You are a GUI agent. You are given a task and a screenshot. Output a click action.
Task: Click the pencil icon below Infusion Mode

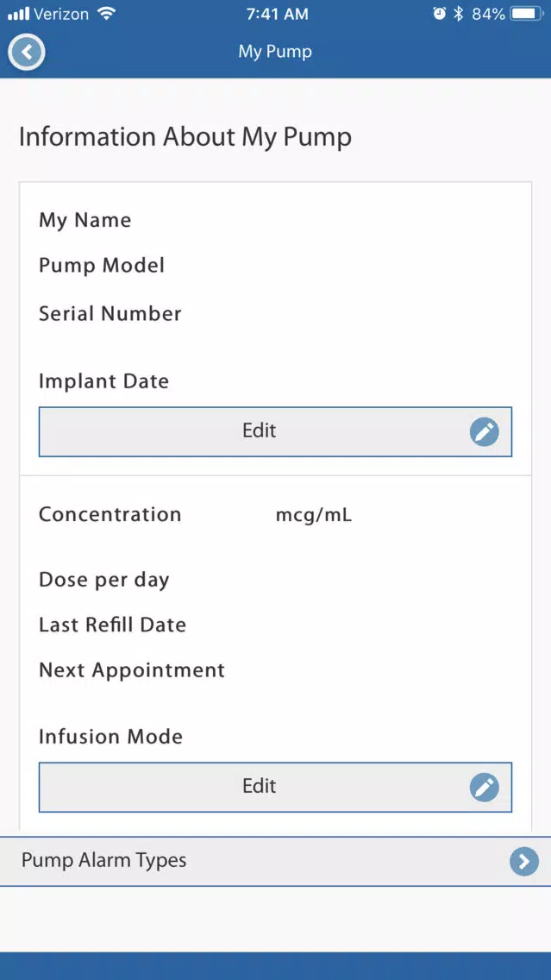point(484,787)
